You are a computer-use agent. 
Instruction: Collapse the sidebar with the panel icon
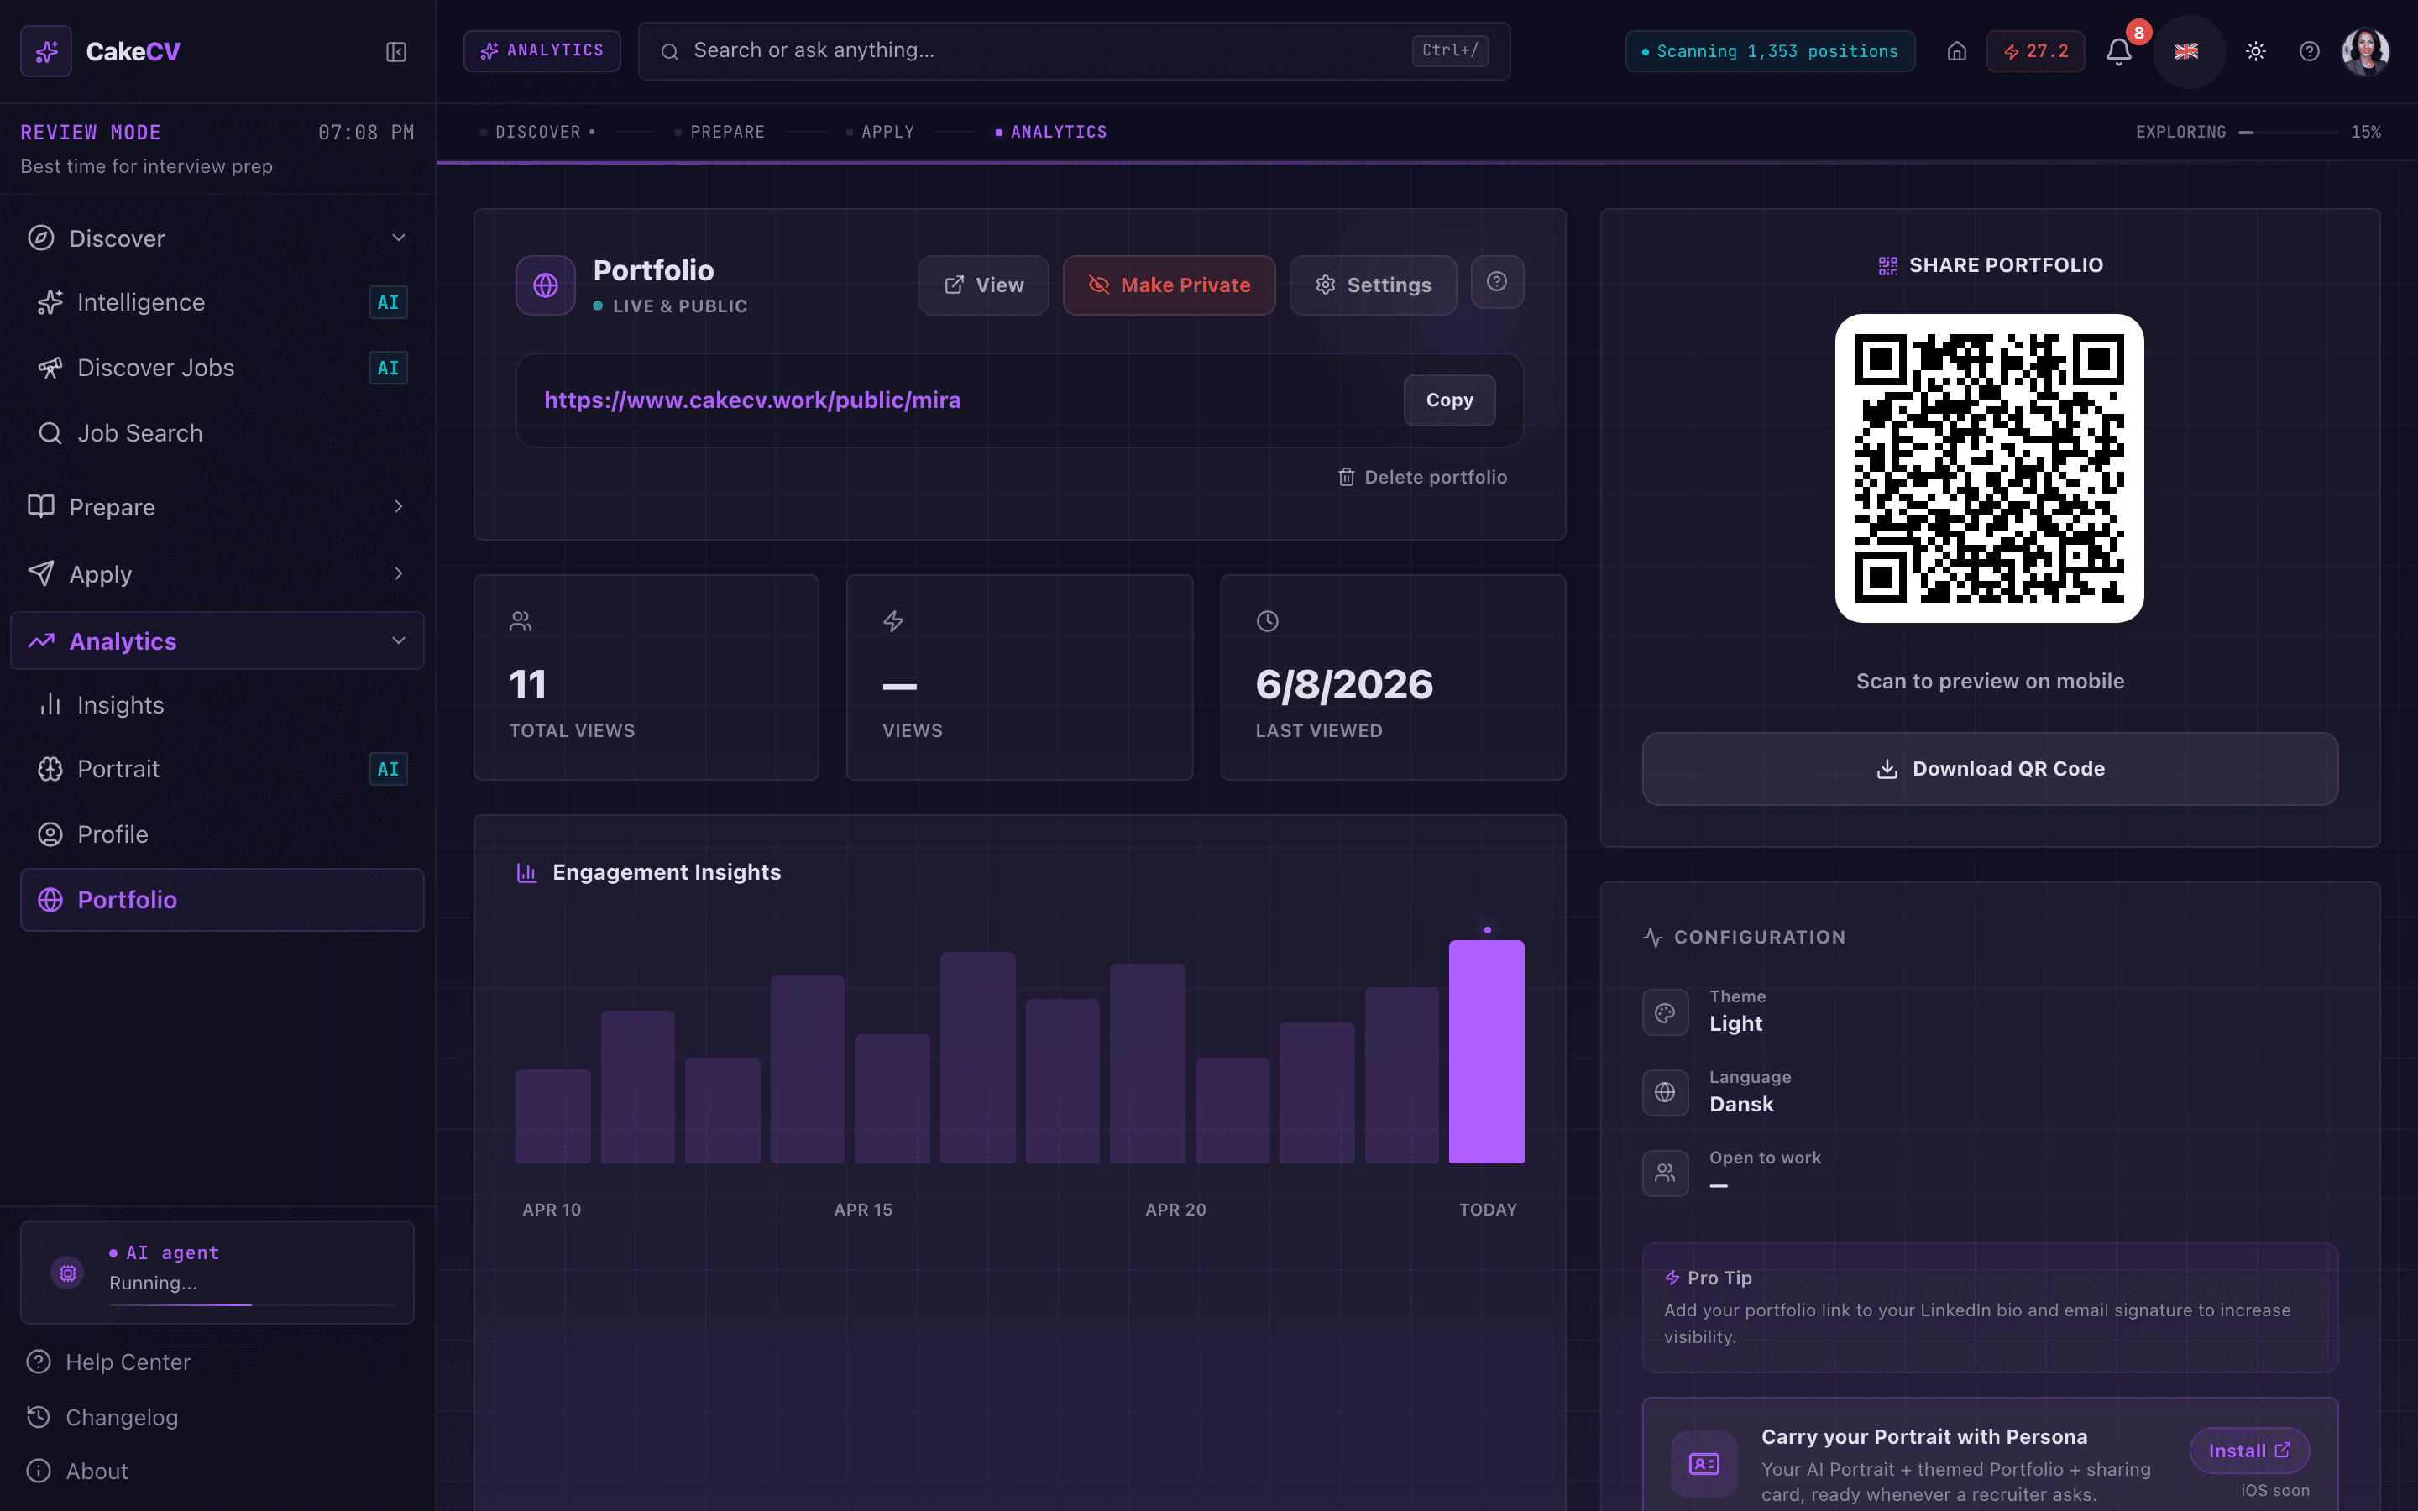(395, 52)
